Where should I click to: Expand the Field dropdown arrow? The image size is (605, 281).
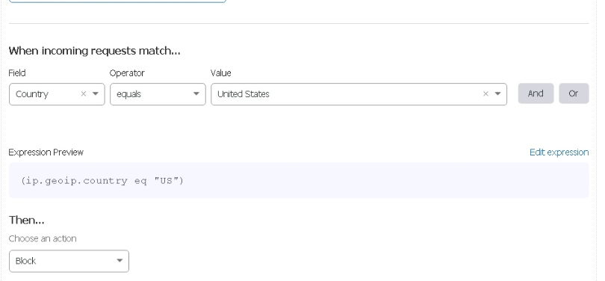96,94
